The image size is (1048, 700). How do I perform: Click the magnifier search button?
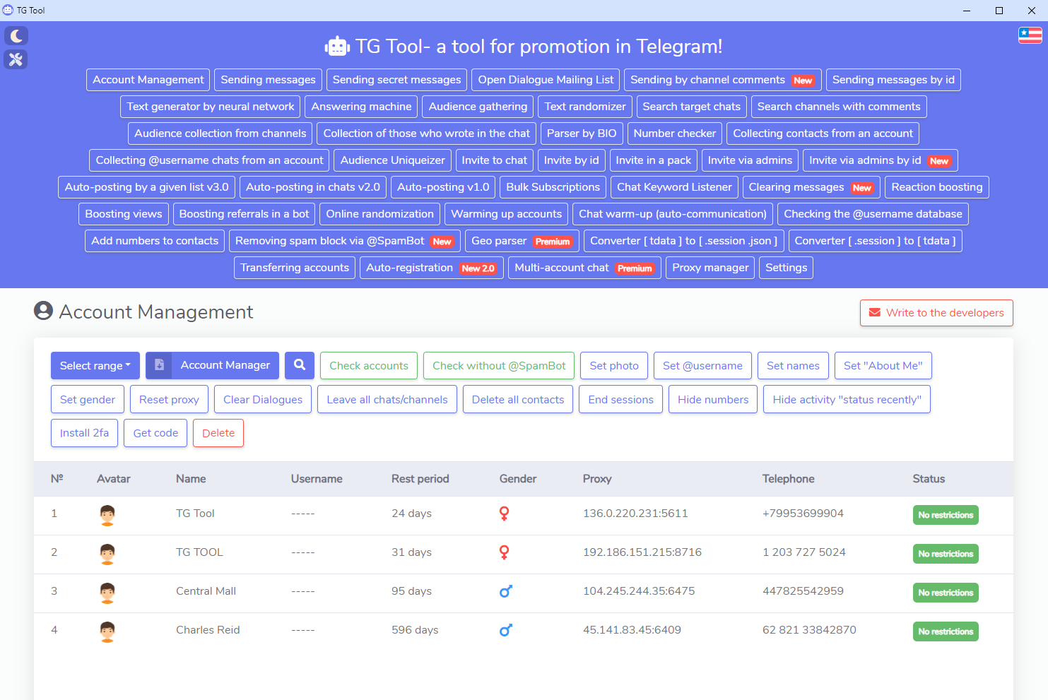pyautogui.click(x=300, y=365)
